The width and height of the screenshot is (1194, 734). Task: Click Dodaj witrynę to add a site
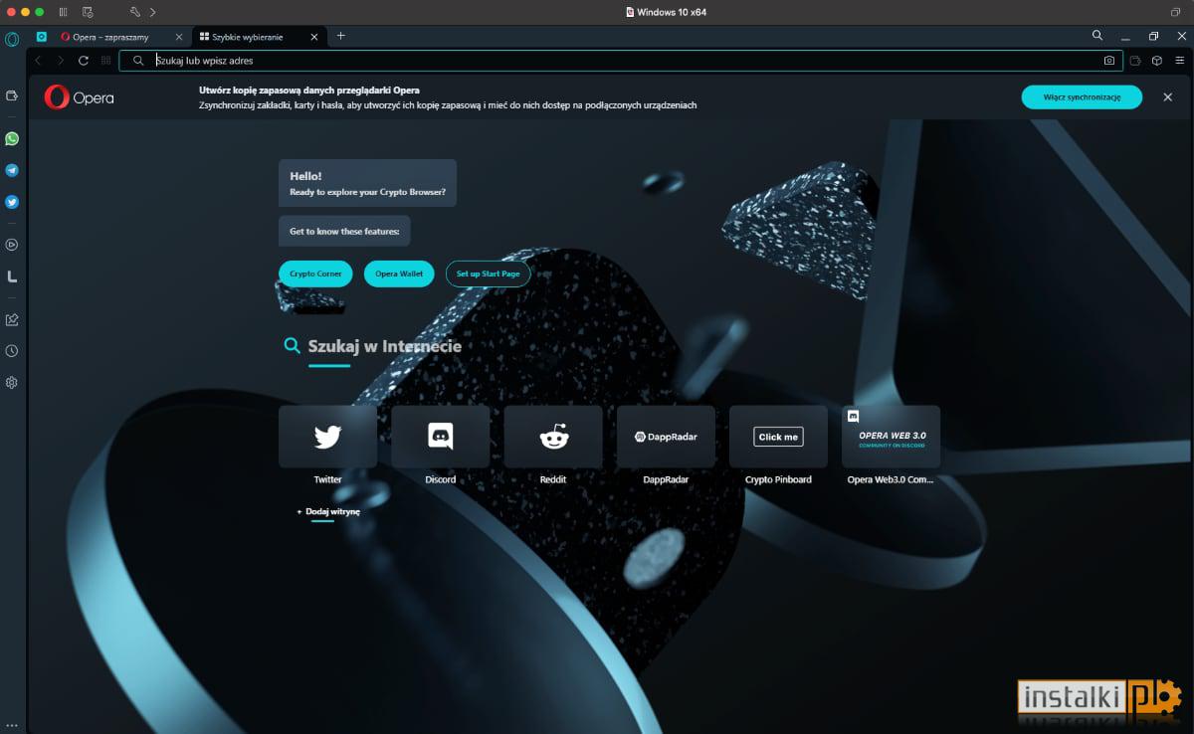(x=328, y=511)
